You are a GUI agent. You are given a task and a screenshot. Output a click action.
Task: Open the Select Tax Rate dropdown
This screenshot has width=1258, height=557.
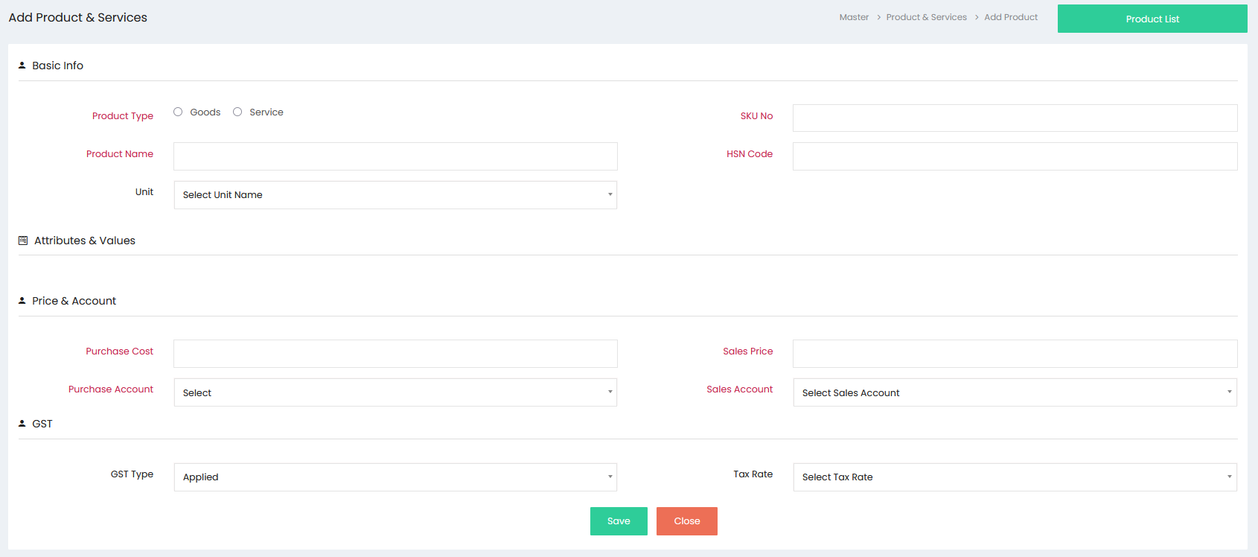tap(1015, 477)
